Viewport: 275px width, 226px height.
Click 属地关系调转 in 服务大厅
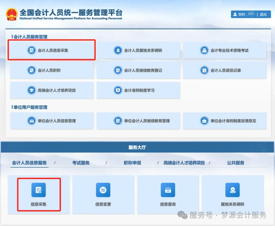[232, 194]
